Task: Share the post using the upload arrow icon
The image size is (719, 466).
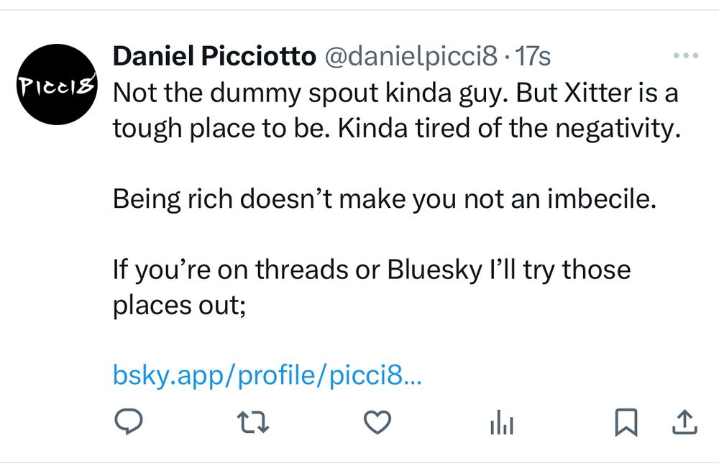Action: 684,424
